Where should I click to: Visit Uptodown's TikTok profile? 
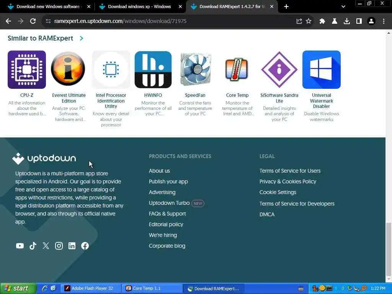[33, 246]
